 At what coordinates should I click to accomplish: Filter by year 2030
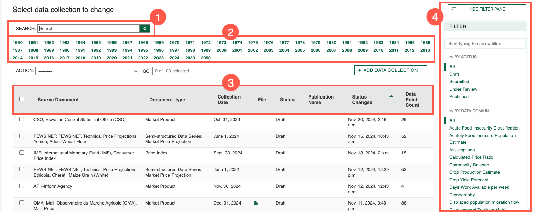pyautogui.click(x=190, y=58)
